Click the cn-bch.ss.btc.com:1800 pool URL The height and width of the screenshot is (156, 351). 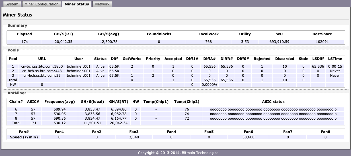click(x=42, y=66)
